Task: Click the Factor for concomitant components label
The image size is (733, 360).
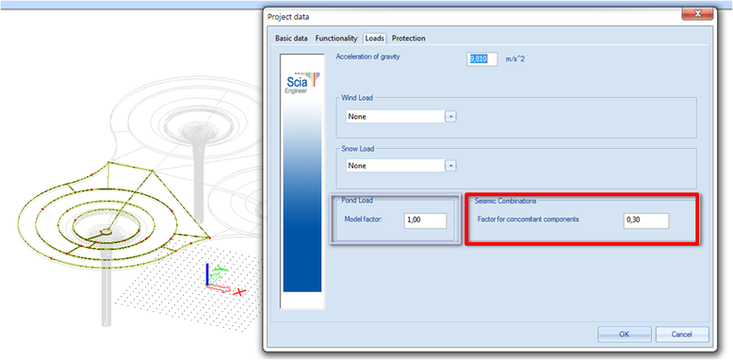Action: (529, 219)
